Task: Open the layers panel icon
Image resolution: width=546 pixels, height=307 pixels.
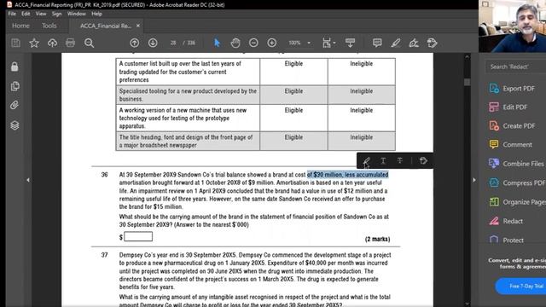Action: (x=15, y=125)
